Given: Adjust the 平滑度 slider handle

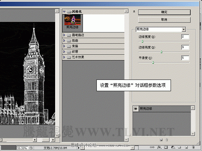Looking at the screenshot, I should coord(153,63).
